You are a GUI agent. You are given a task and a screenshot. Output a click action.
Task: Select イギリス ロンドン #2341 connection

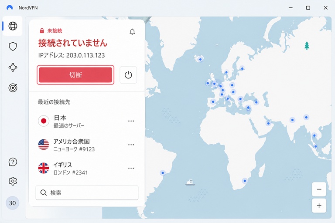[x=87, y=168]
